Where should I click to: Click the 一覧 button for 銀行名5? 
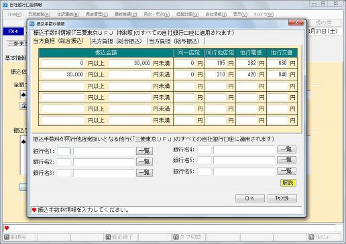[286, 160]
